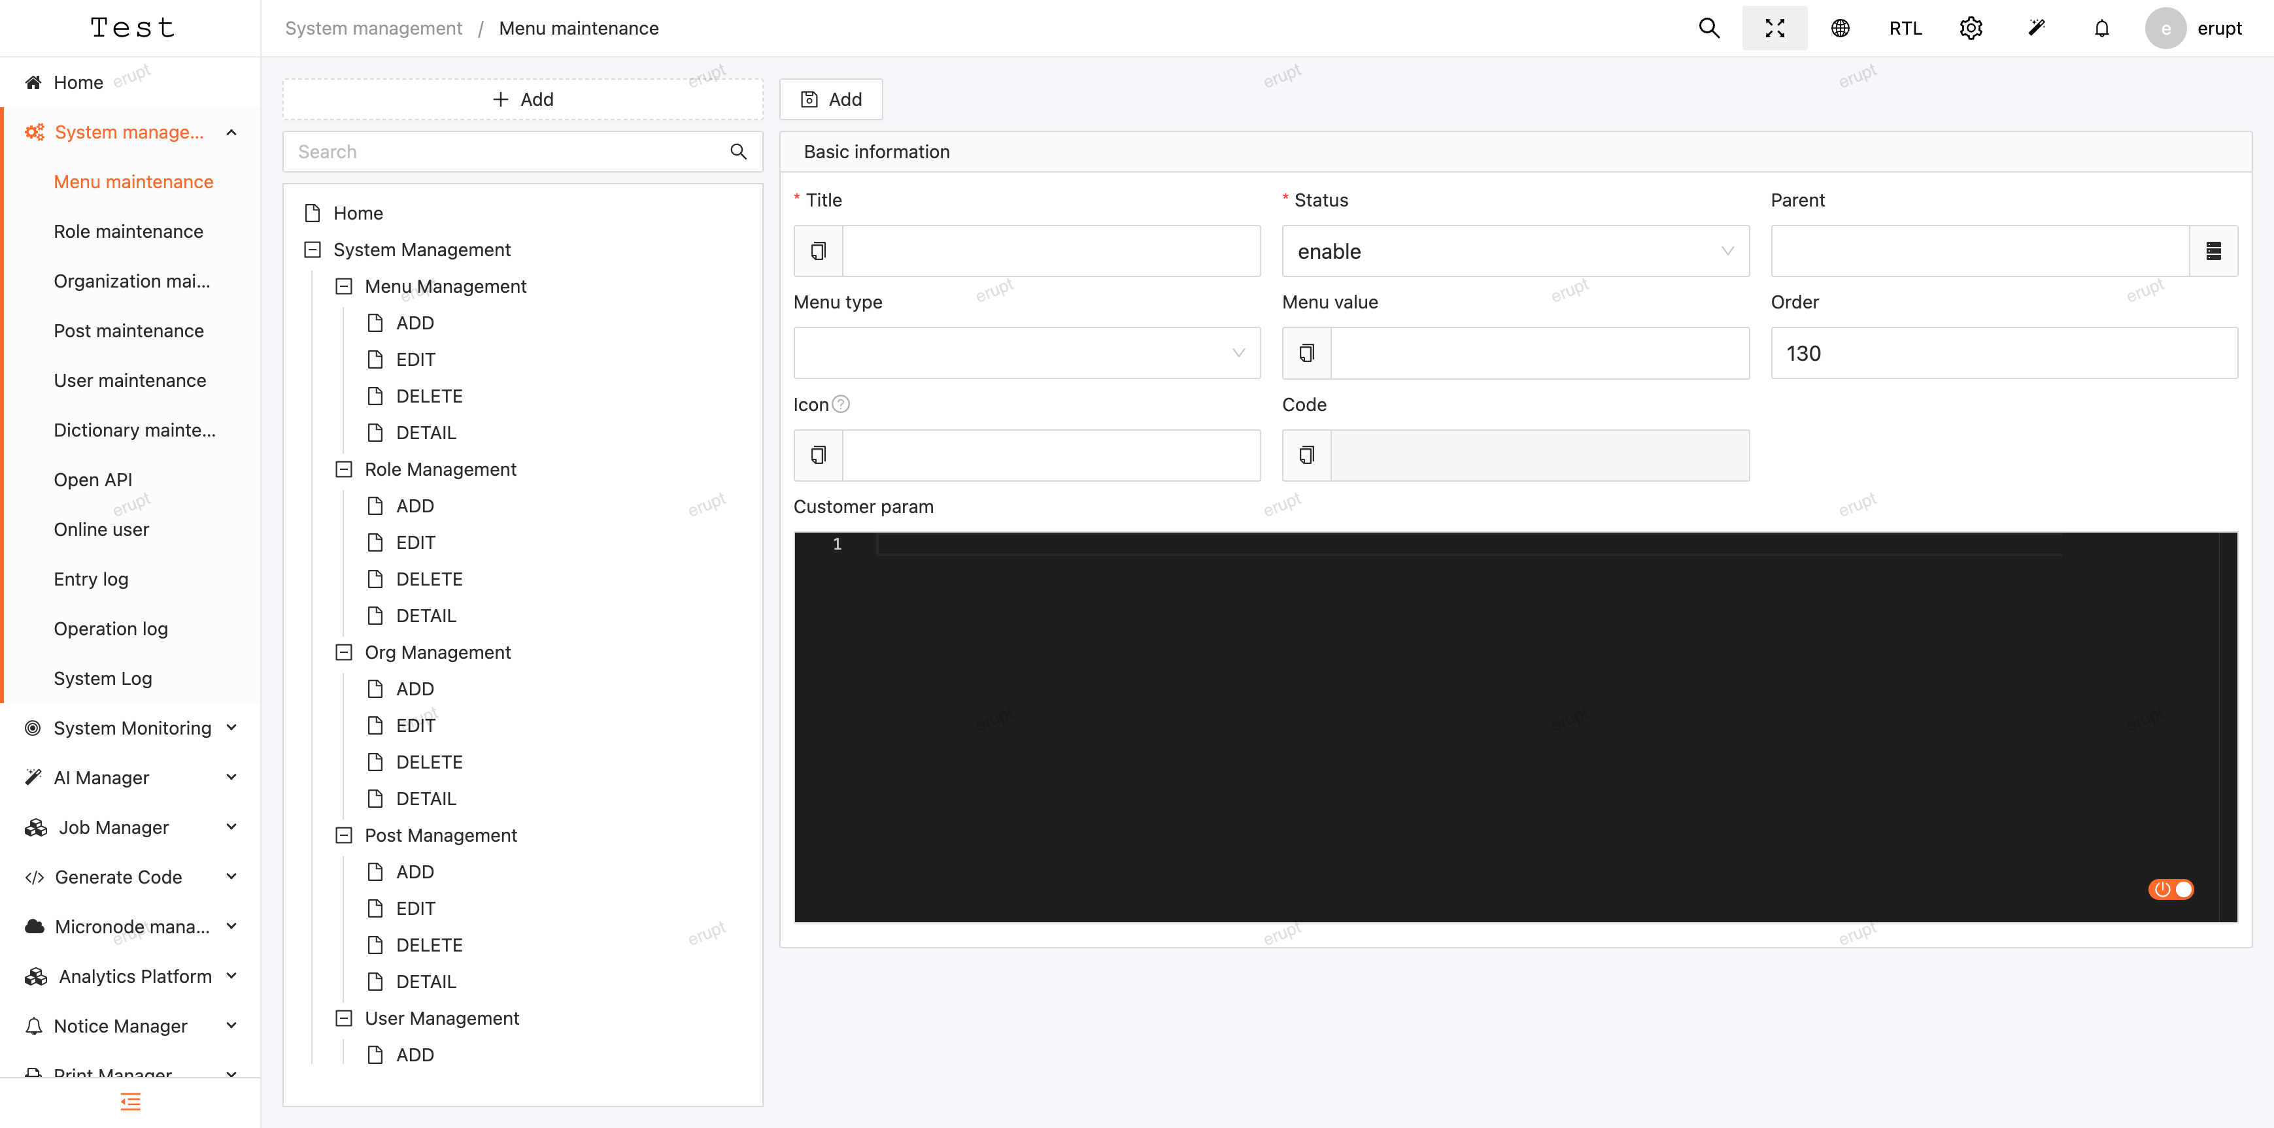Screen dimensions: 2274x1128
Task: Focus the Icon input field
Action: 1051,456
